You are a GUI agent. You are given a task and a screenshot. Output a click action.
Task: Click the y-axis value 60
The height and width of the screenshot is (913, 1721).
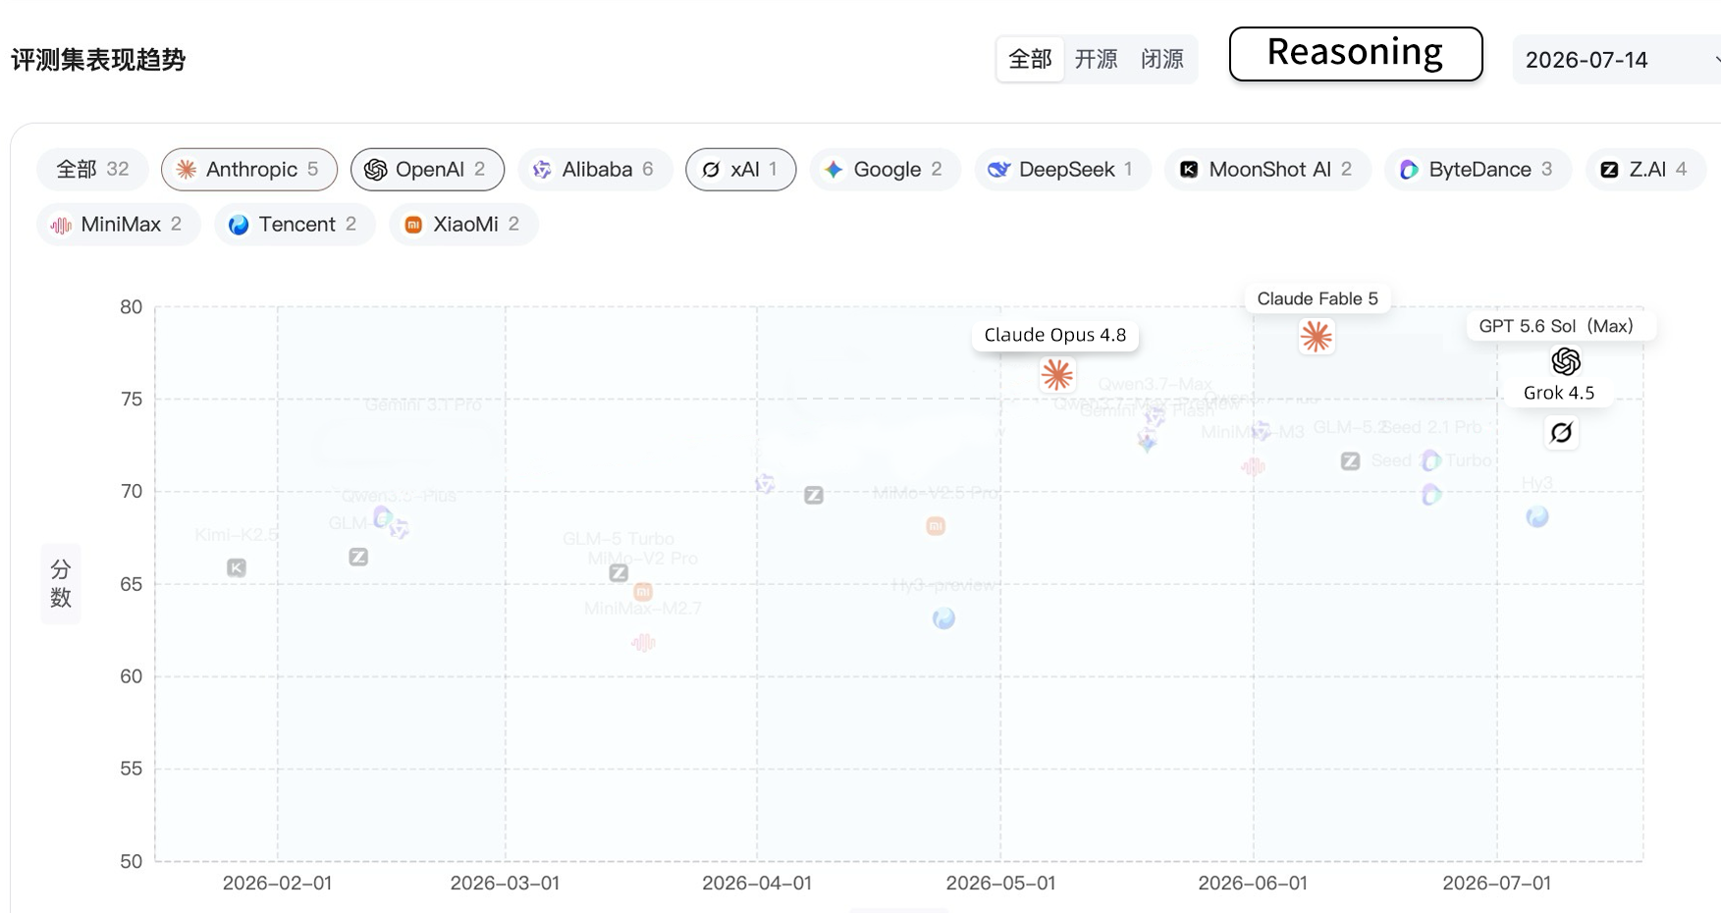pyautogui.click(x=132, y=676)
